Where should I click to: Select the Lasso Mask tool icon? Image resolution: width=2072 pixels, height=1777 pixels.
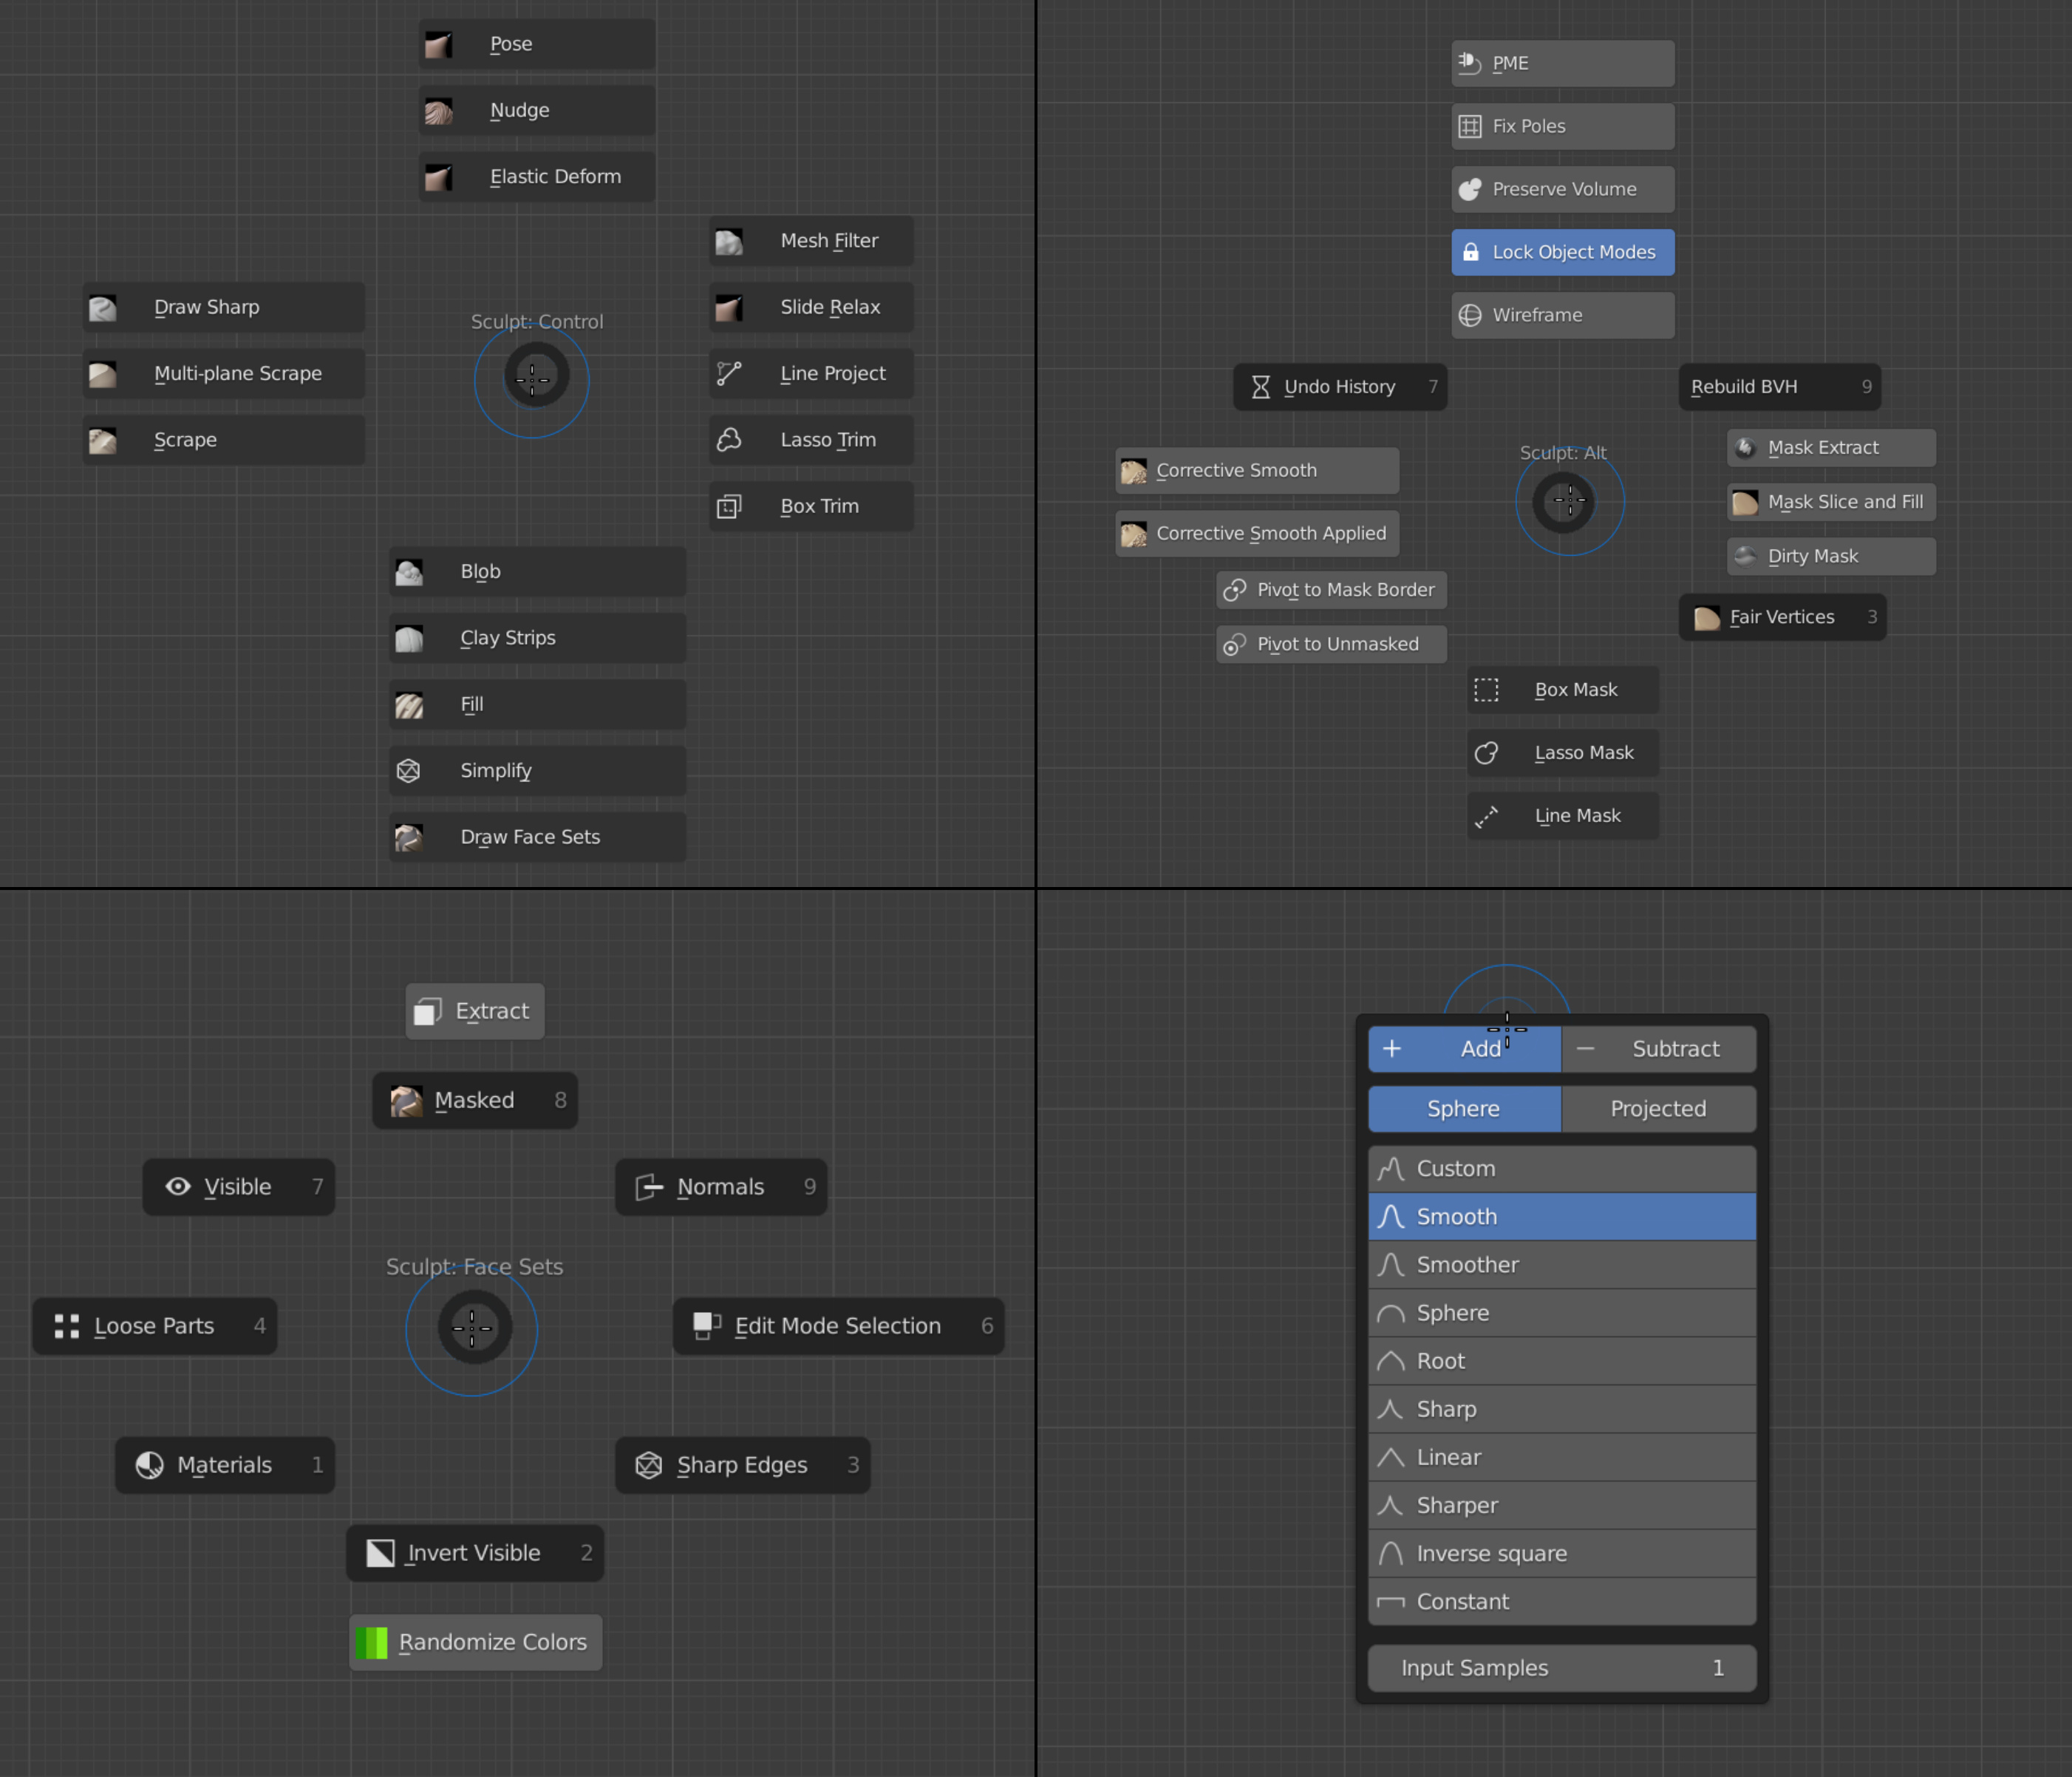(1486, 752)
